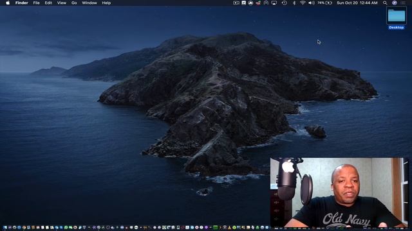Open the Edit menu
This screenshot has height=231, width=412.
click(48, 3)
